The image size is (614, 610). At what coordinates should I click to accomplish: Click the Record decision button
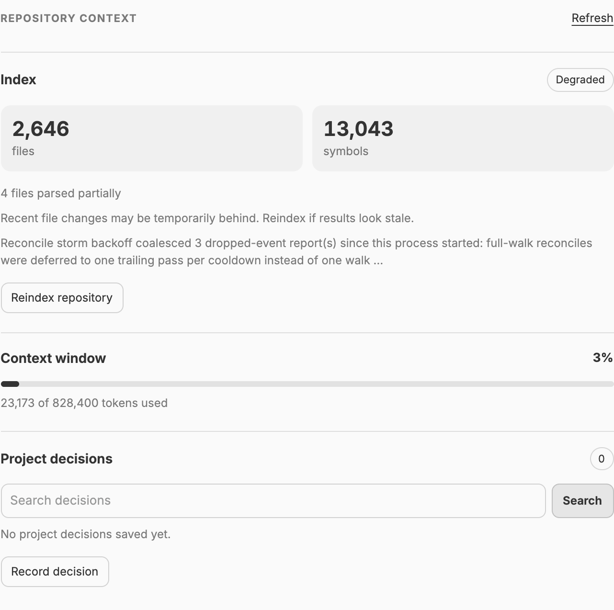pyautogui.click(x=55, y=572)
